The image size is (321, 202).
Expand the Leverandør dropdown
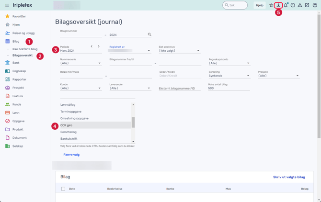129,88
